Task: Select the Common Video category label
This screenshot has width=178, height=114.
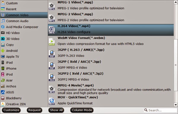Action: point(17,15)
